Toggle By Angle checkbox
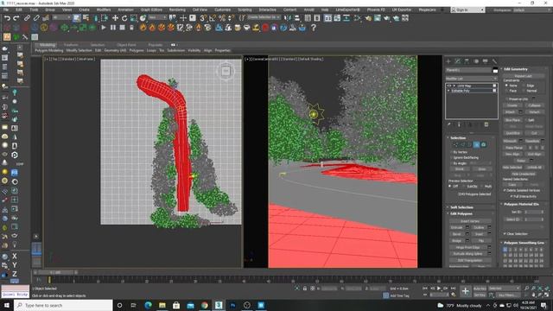 click(451, 163)
